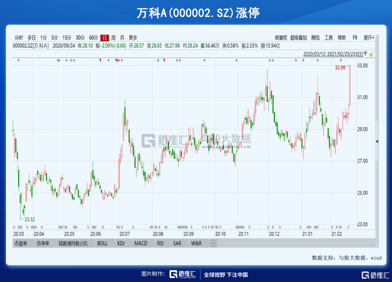The height and width of the screenshot is (282, 392).
Task: Click the 32.99 high price label
Action: pyautogui.click(x=340, y=68)
